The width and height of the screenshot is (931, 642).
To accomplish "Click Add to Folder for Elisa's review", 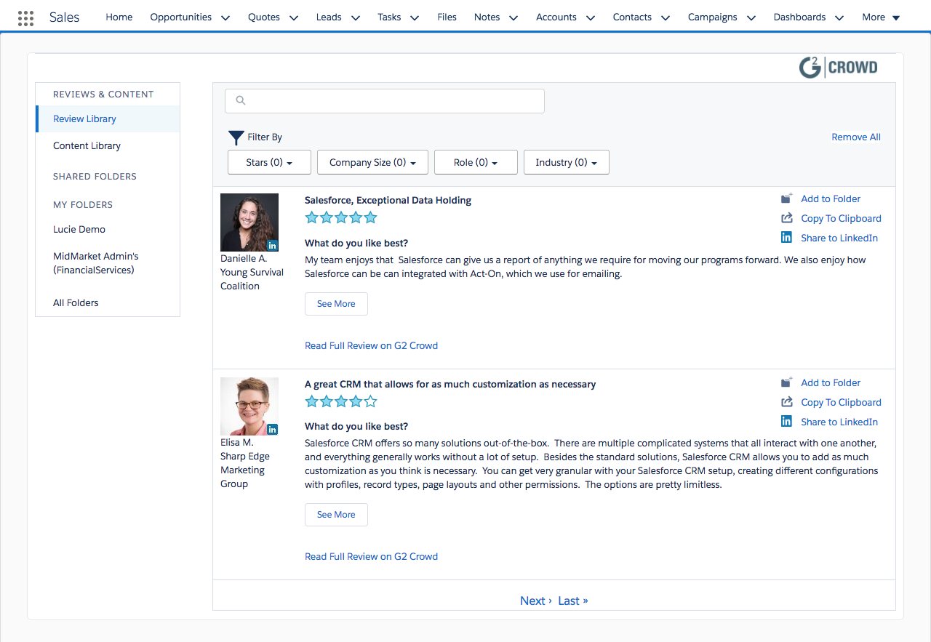I will coord(831,382).
